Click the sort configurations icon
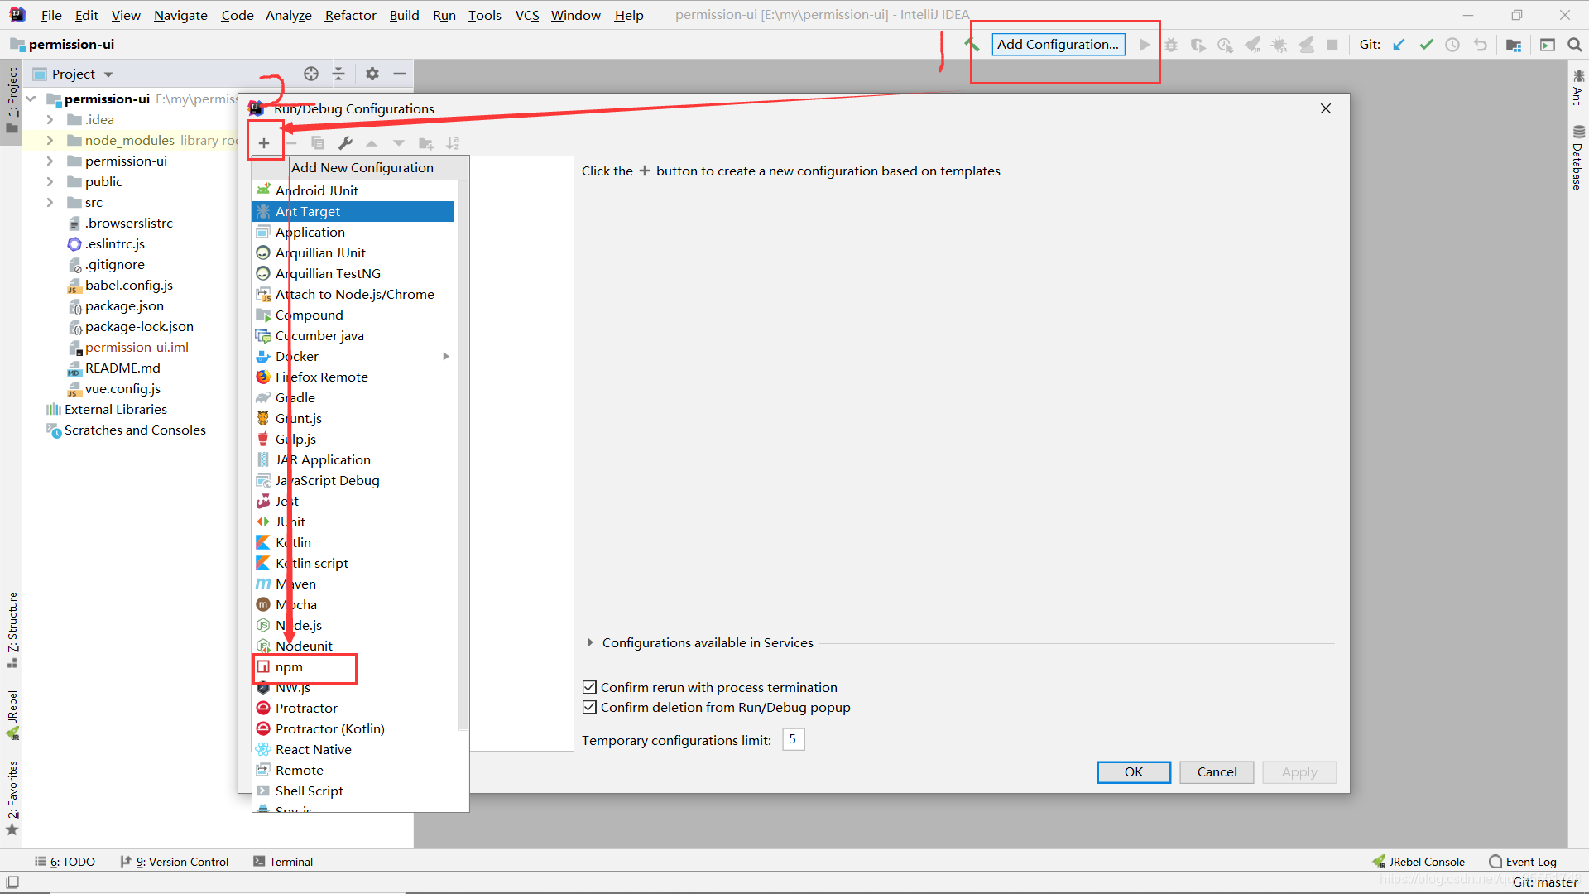 [453, 143]
